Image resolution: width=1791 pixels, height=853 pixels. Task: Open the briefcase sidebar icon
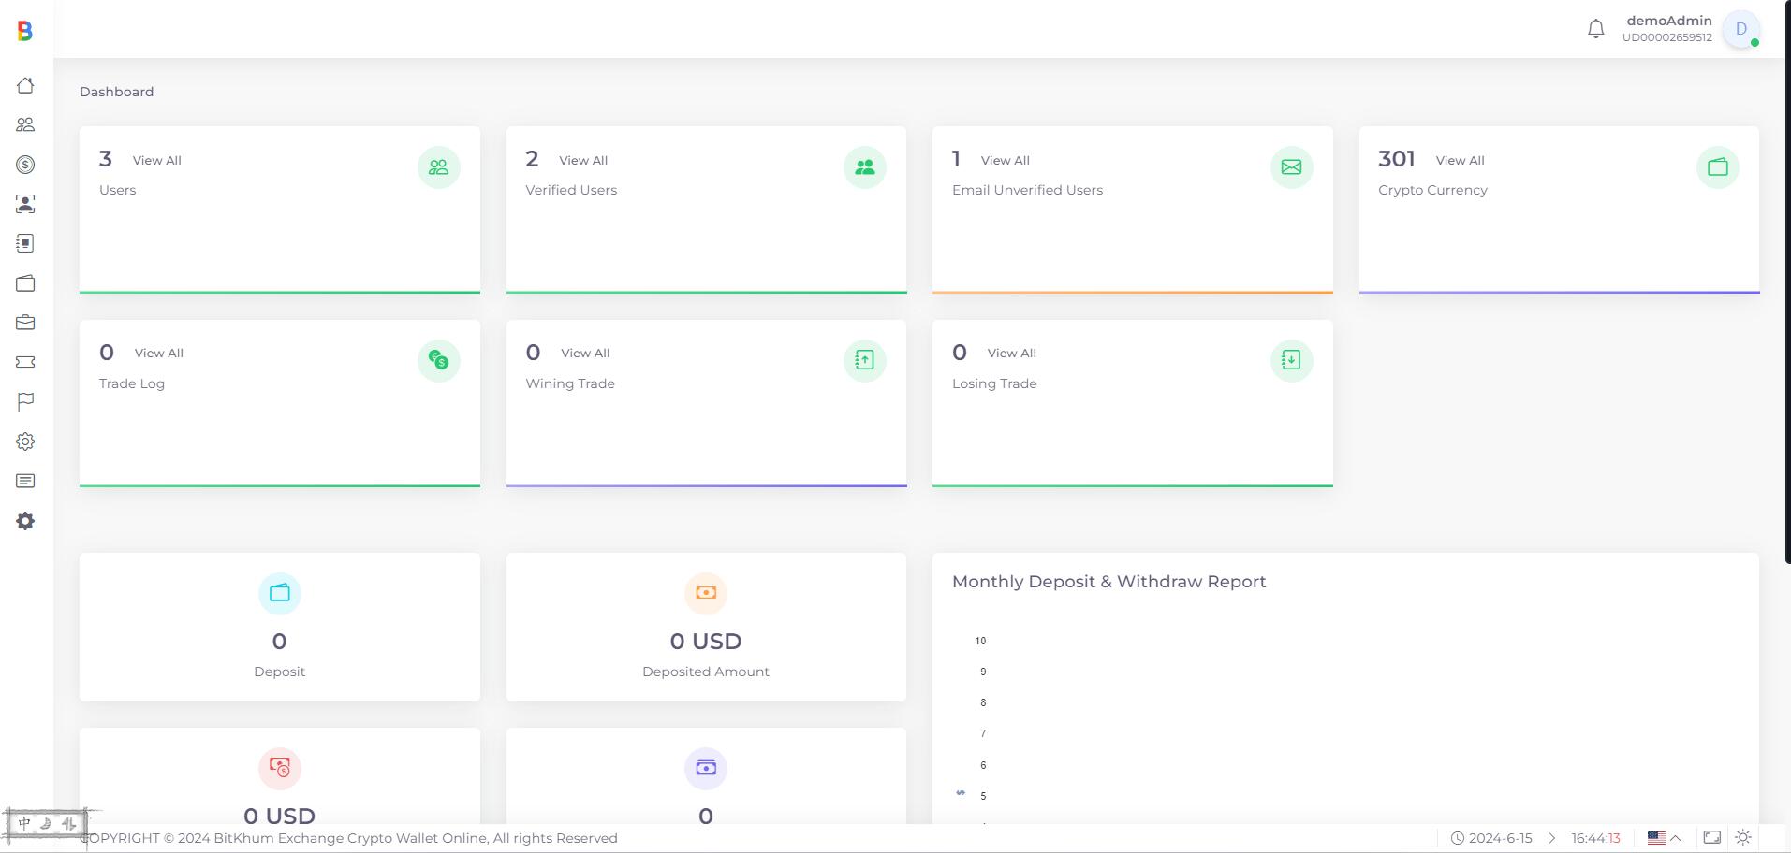click(x=25, y=323)
